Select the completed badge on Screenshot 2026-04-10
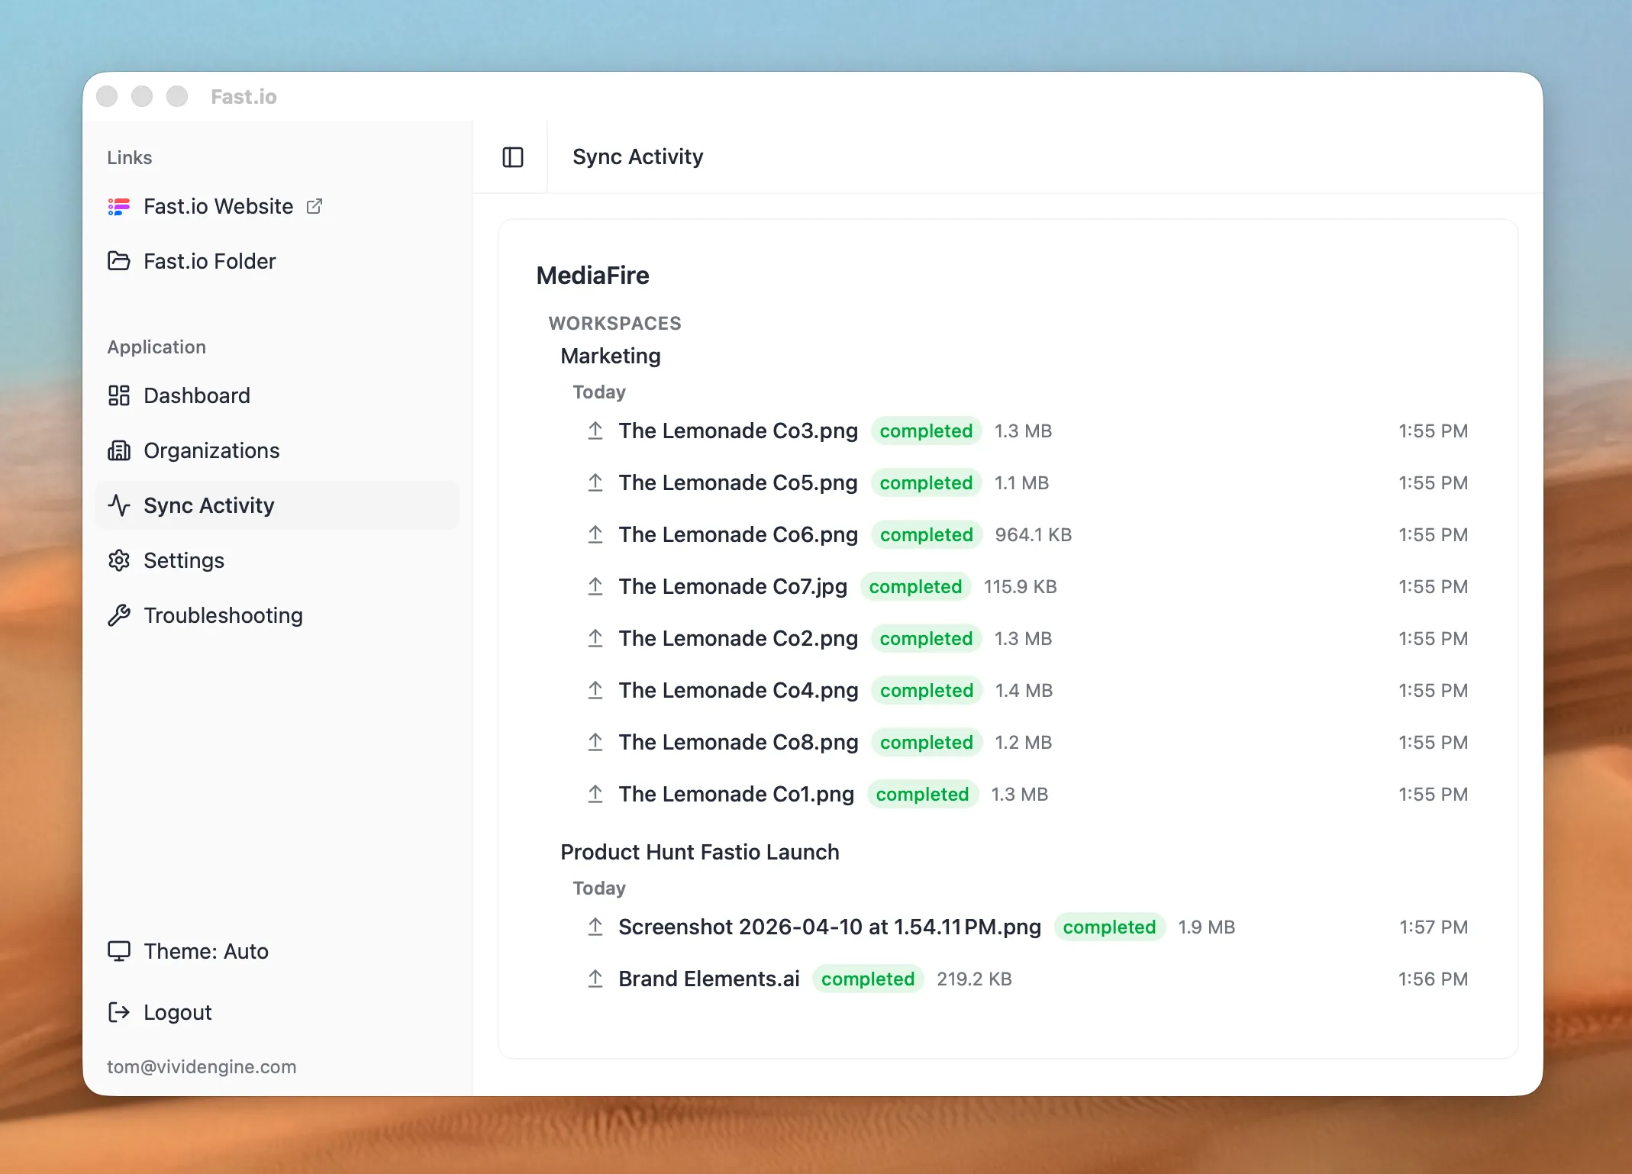The image size is (1632, 1174). pyautogui.click(x=1110, y=927)
